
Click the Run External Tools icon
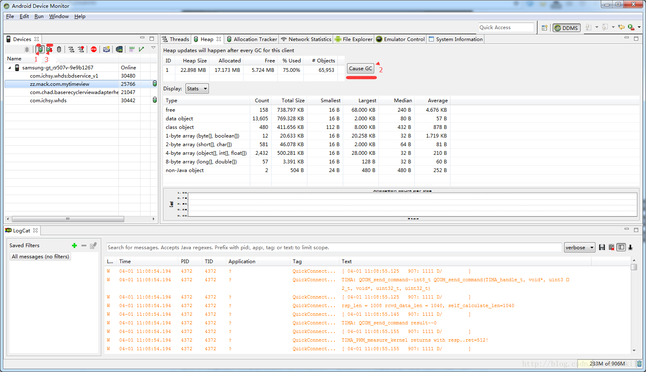[x=631, y=28]
